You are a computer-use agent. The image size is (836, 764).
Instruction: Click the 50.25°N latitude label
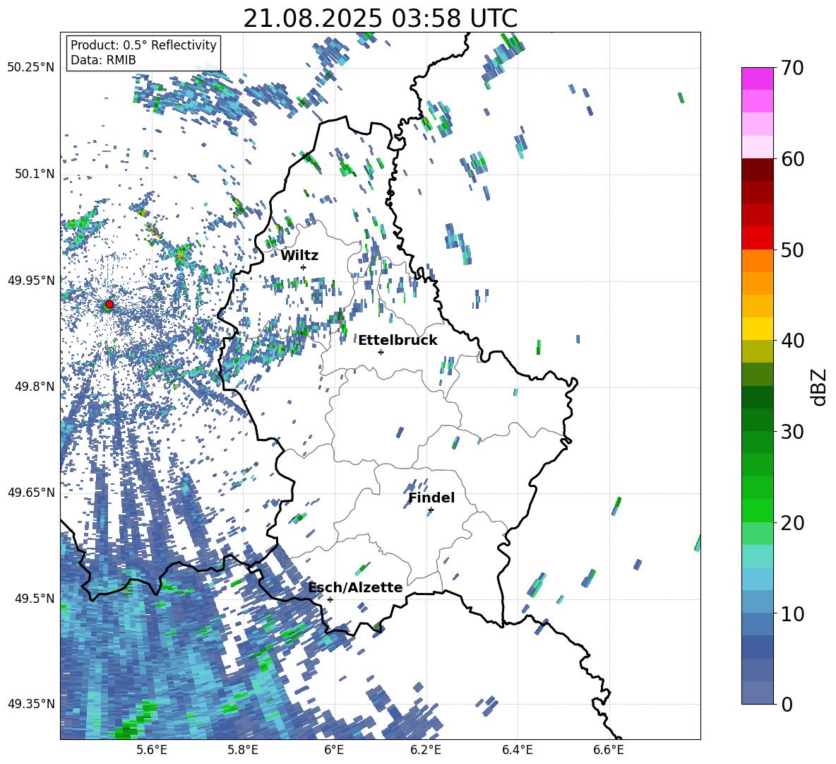coord(31,68)
